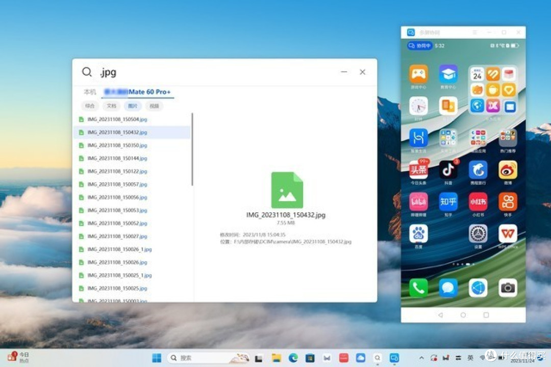Open the hot recommendations folder on phone
The height and width of the screenshot is (367, 551).
pos(508,138)
